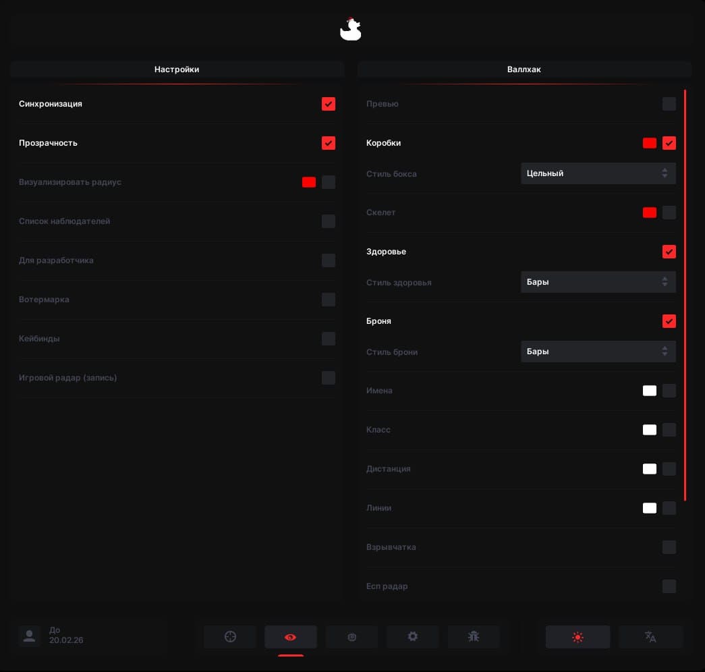This screenshot has width=705, height=672.
Task: Click the user profile avatar icon
Action: pos(29,636)
